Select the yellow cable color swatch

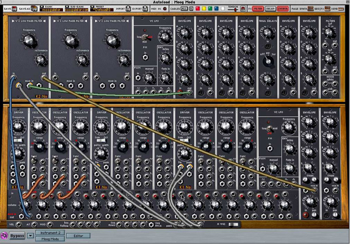click(204, 9)
